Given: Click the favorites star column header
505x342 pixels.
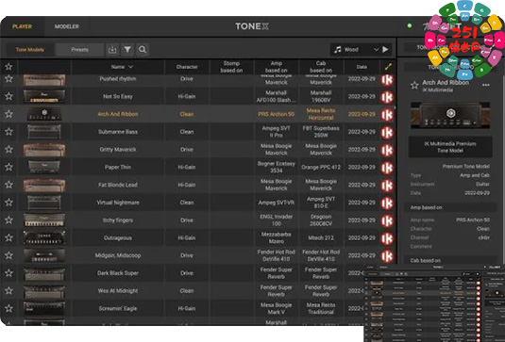Looking at the screenshot, I should coord(8,67).
